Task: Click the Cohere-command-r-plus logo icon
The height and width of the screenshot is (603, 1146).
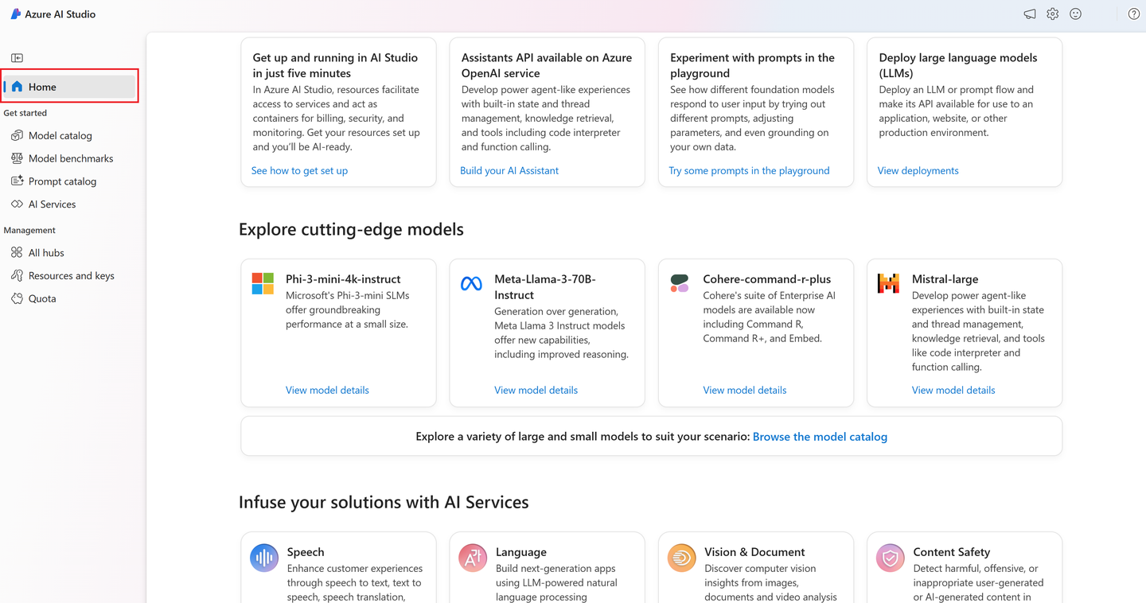Action: [680, 282]
